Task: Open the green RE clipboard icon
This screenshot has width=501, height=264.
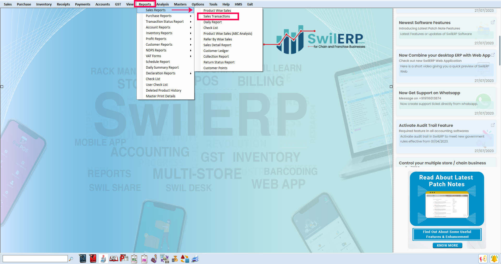Action: pos(134,259)
